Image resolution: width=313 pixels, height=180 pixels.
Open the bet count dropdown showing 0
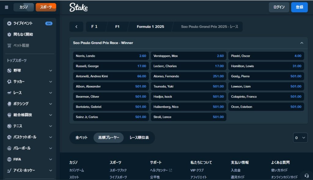300,138
